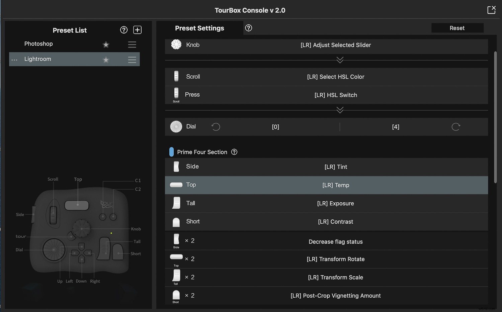
Task: Add a new preset with the plus button
Action: pyautogui.click(x=137, y=30)
